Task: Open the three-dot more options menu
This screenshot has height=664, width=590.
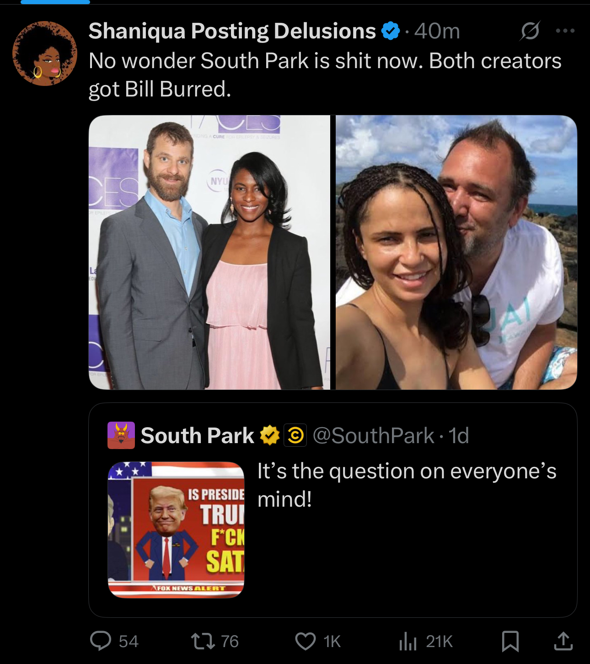Action: (x=565, y=31)
